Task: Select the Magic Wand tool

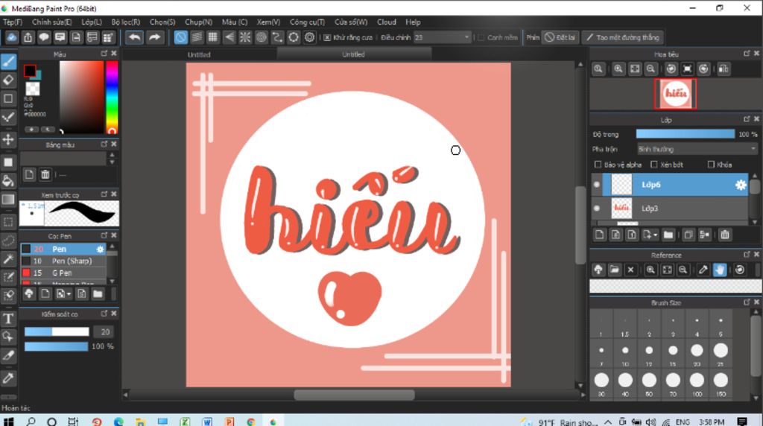Action: tap(8, 259)
